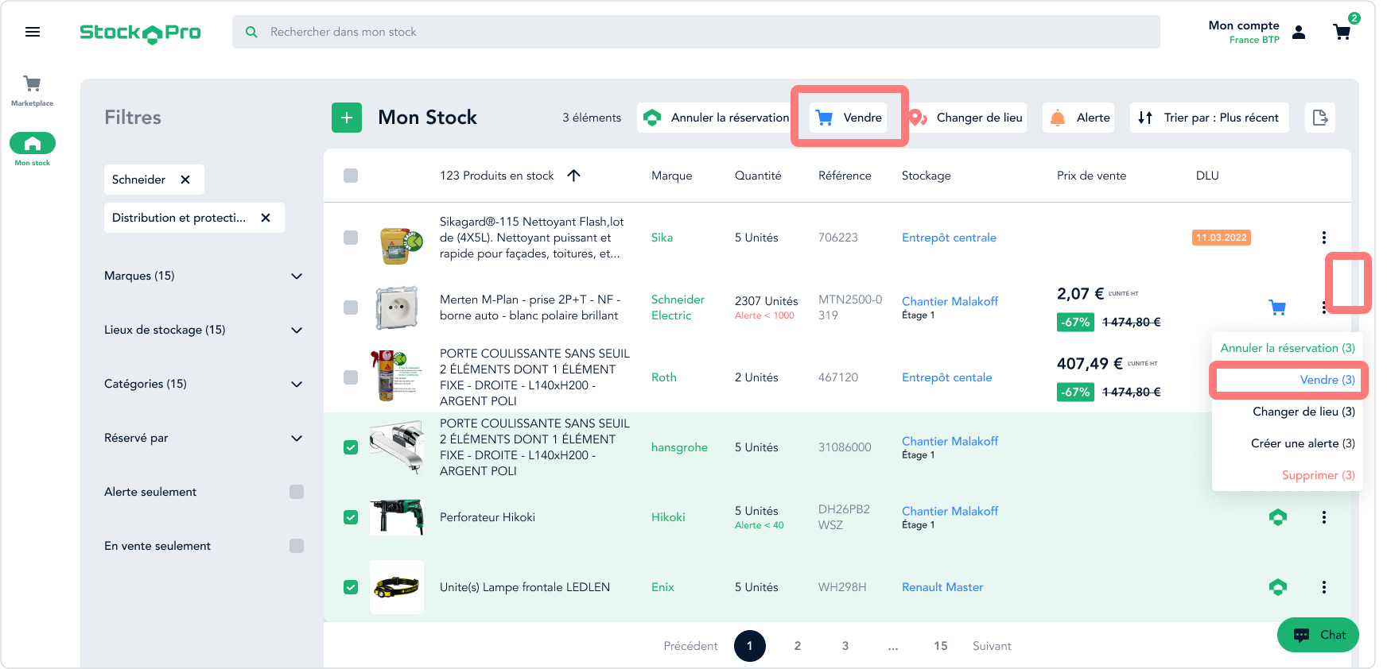
Task: Open the Renault Master storage link
Action: (942, 587)
